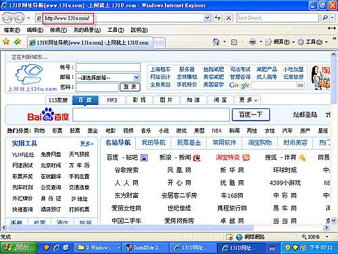Click the Taobao ad thumbnail image
Image resolution: width=338 pixels, height=254 pixels.
pyautogui.click(x=320, y=77)
